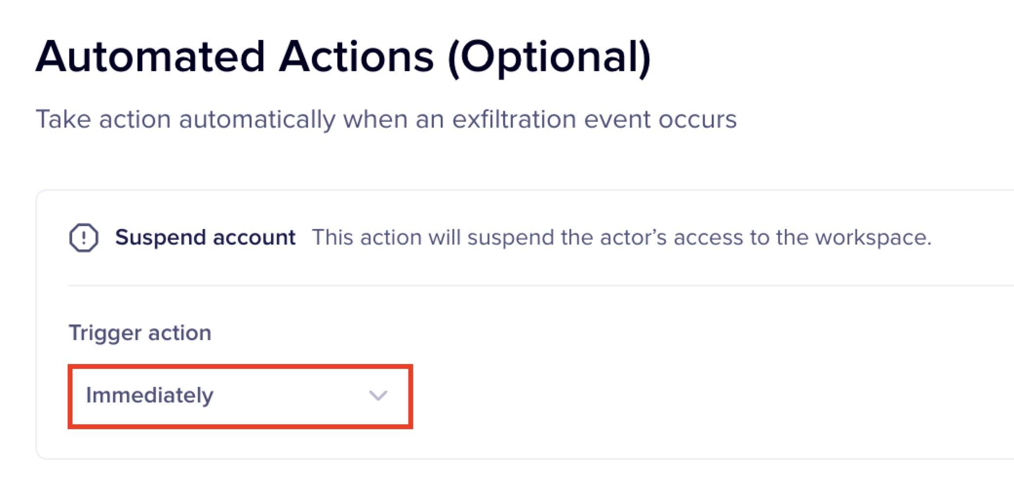
Task: Click the word "Automated" in the page title
Action: click(x=151, y=57)
